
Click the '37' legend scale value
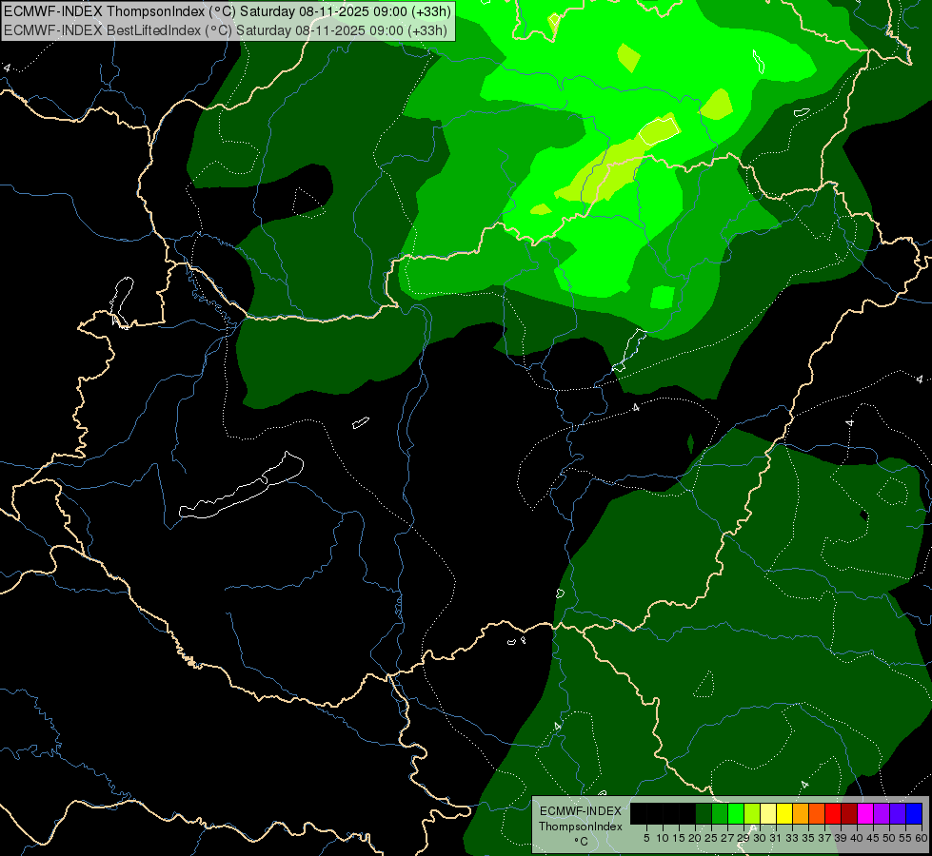(824, 838)
